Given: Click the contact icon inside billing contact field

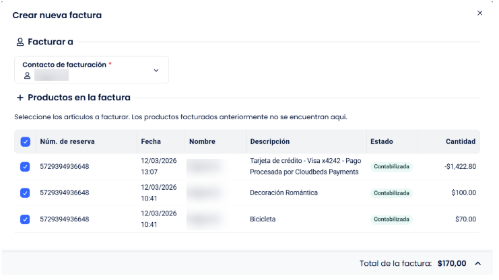Looking at the screenshot, I should [28, 75].
